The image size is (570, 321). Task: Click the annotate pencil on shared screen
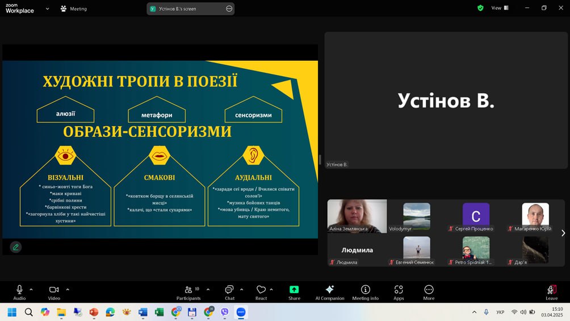point(16,247)
